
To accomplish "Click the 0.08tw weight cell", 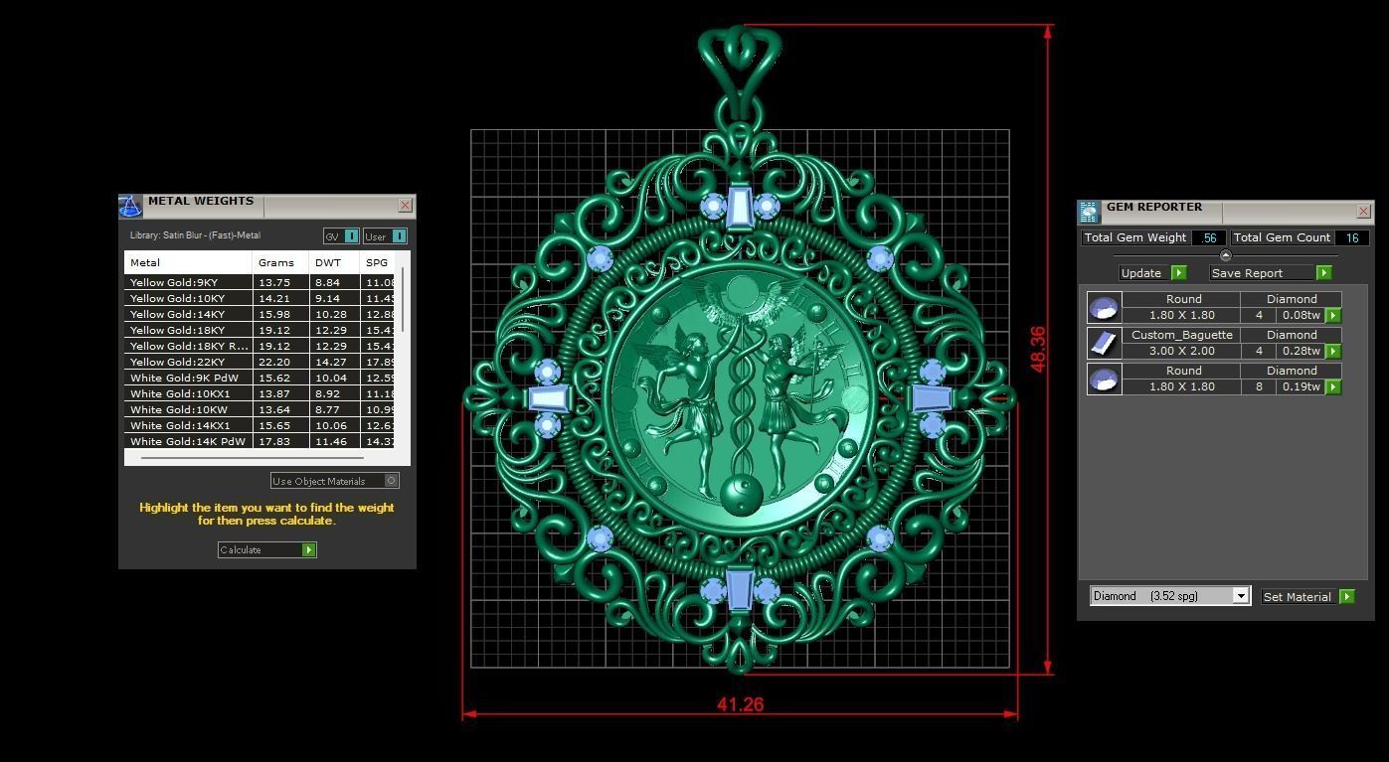I will [x=1302, y=315].
